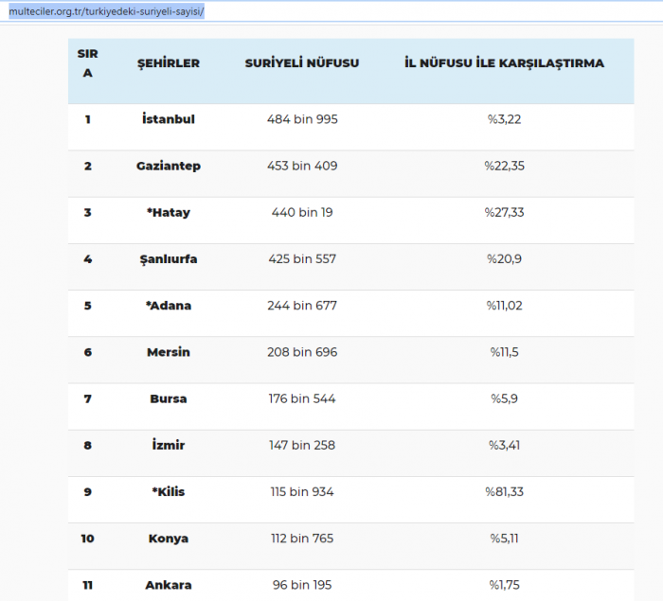Click rank number 1 in İstanbul row
Image resolution: width=663 pixels, height=601 pixels.
click(x=87, y=119)
